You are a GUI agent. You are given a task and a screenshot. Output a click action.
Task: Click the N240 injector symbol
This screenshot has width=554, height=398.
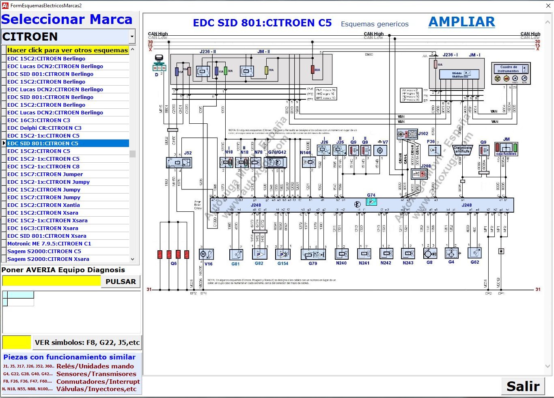click(x=342, y=254)
